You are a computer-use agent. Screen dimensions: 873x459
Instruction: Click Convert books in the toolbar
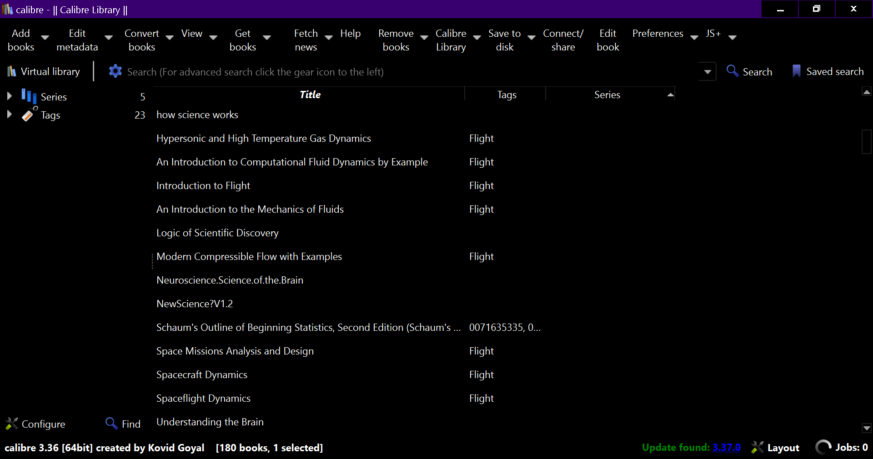142,40
